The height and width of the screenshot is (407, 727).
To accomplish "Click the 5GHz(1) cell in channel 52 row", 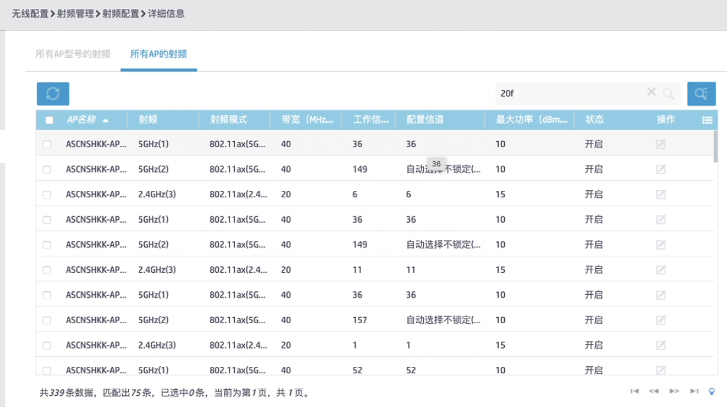I will click(x=153, y=370).
